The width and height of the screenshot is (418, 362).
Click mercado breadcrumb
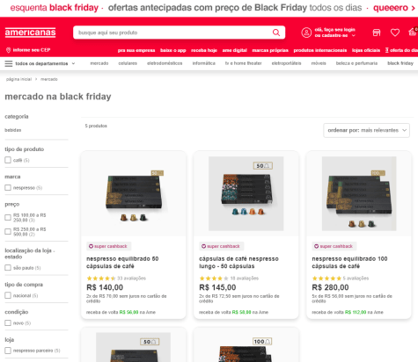49,79
